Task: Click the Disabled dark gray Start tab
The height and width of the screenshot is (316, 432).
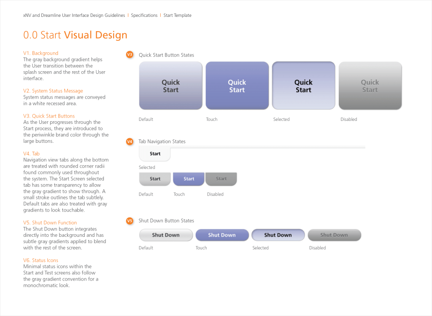Action: tap(221, 179)
